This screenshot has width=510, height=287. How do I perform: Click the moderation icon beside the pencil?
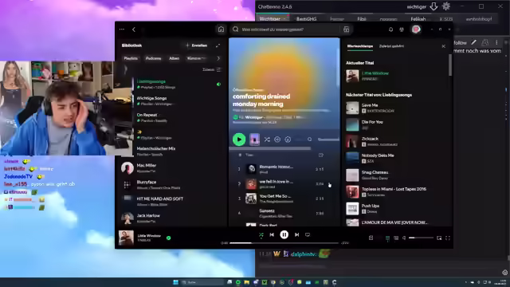pos(485,42)
